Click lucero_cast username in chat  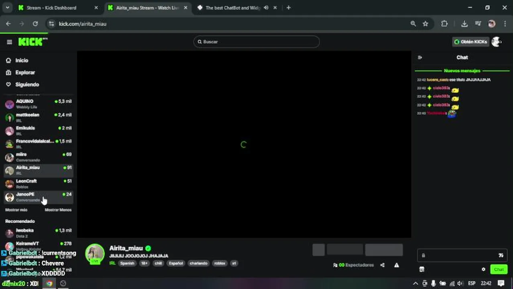pyautogui.click(x=437, y=79)
